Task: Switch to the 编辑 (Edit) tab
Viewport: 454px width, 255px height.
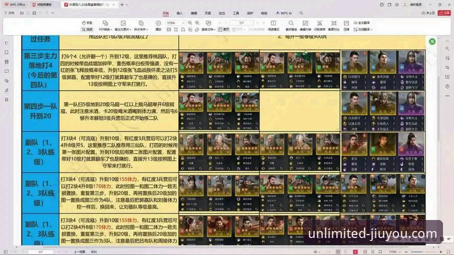Action: point(194,13)
